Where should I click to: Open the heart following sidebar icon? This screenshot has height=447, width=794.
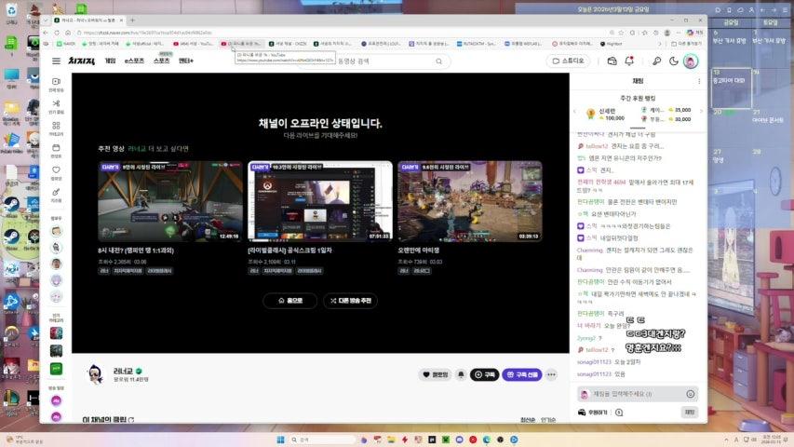pyautogui.click(x=56, y=173)
